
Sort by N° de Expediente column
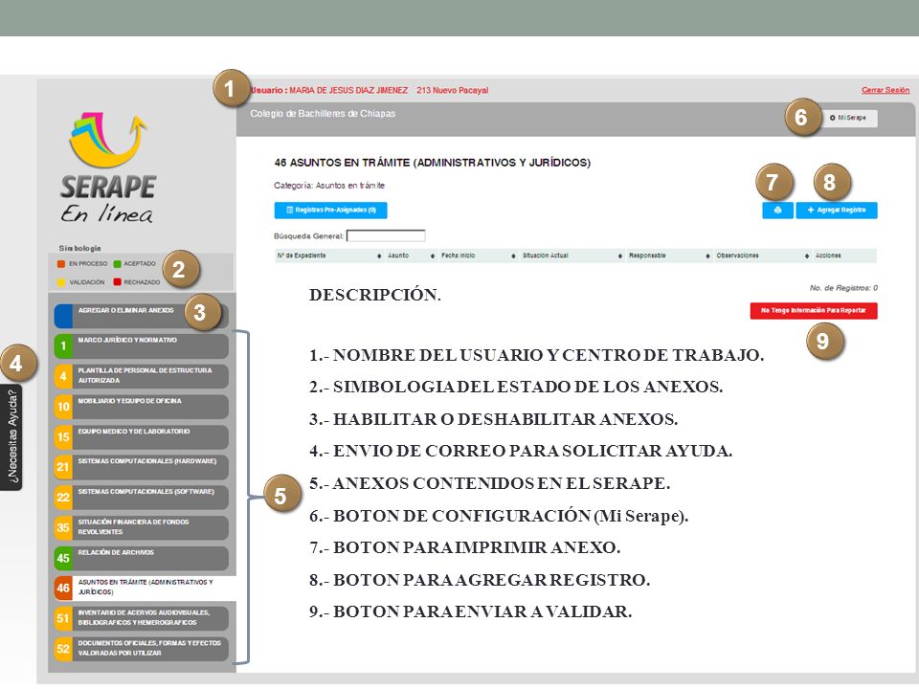pos(329,256)
